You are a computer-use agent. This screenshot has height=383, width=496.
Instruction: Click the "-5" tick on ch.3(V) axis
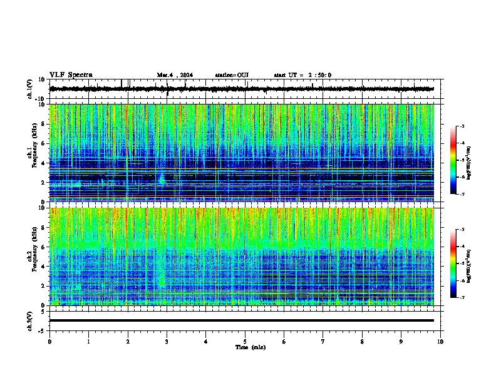42,331
